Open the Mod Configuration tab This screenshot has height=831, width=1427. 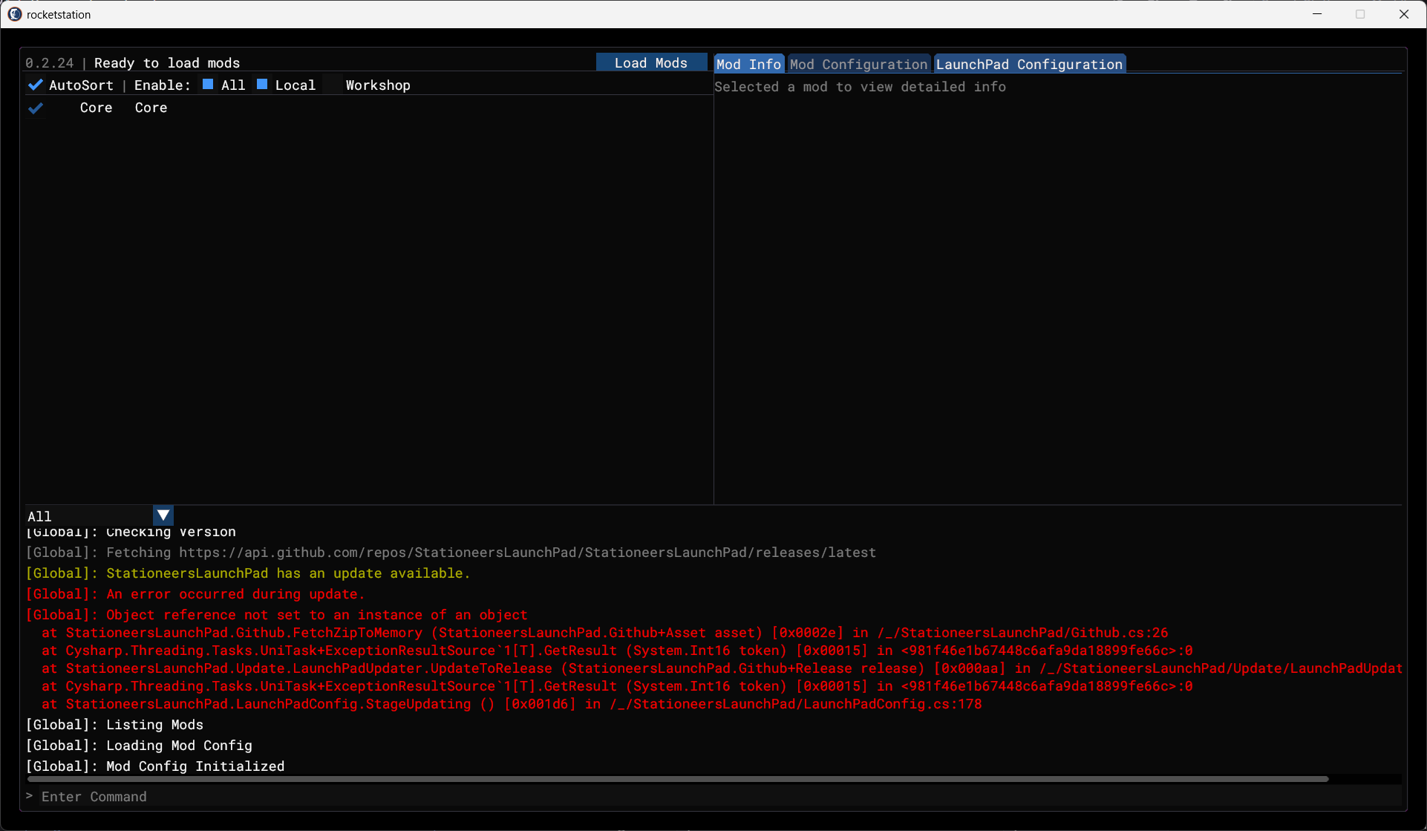click(858, 65)
